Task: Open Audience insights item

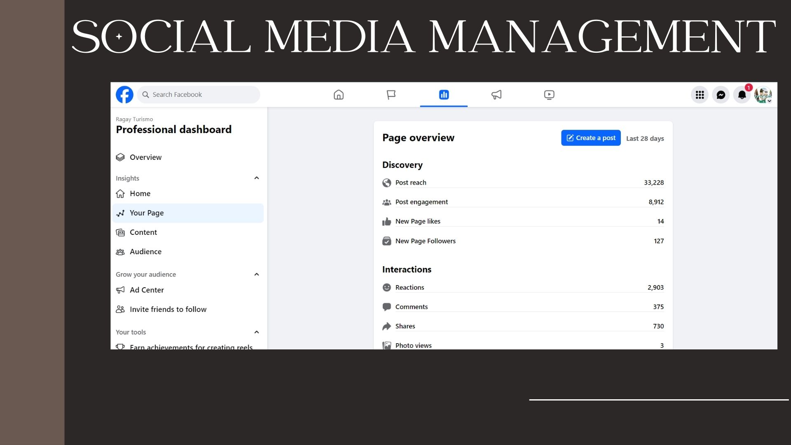Action: pyautogui.click(x=145, y=252)
